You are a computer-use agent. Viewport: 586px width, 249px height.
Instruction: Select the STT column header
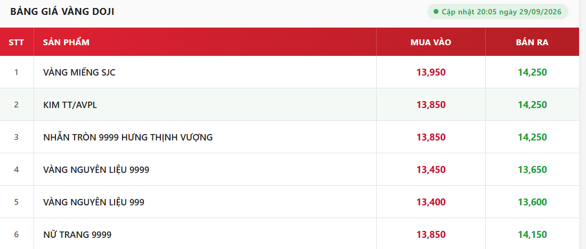click(x=17, y=42)
